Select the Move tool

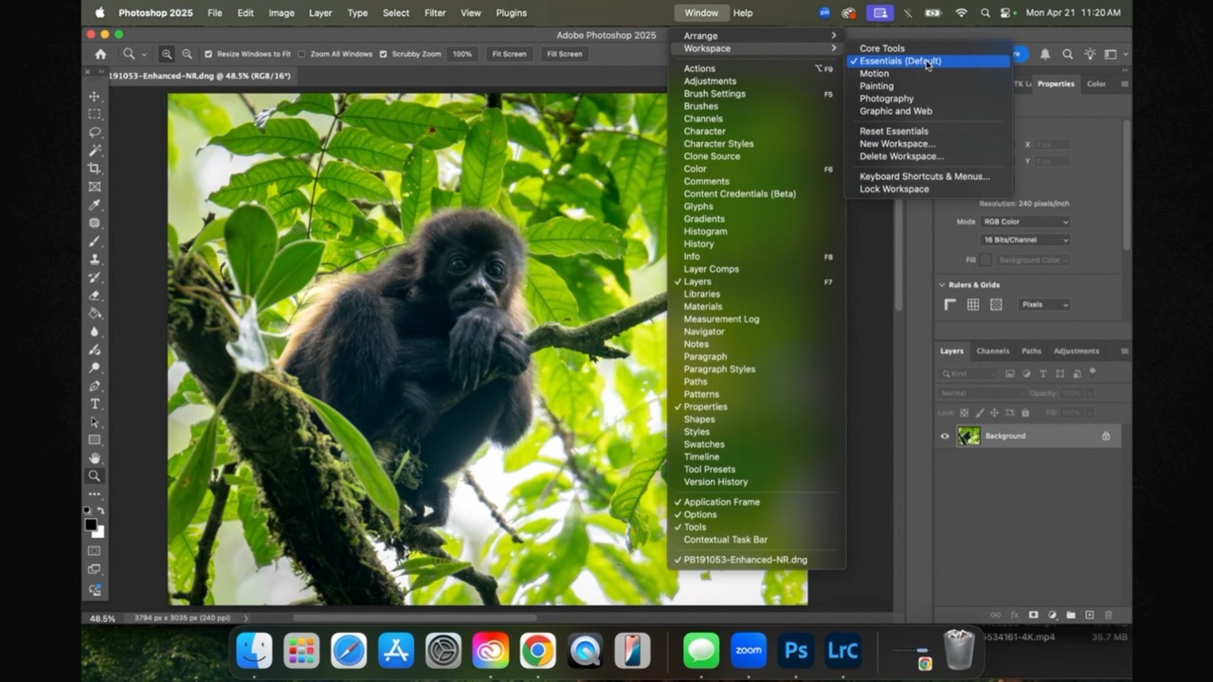click(x=95, y=96)
